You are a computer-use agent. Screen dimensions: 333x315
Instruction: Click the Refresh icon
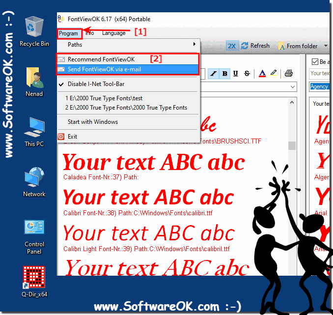245,46
